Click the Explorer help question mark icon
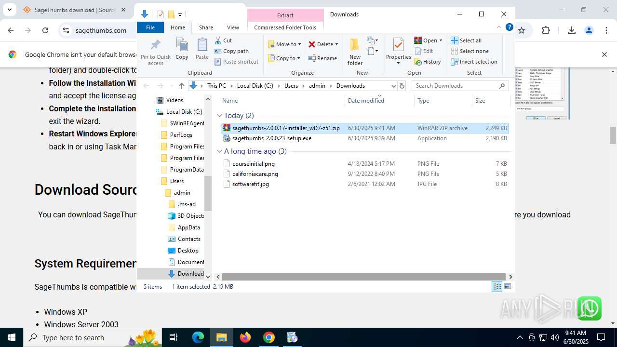This screenshot has width=617, height=347. 509,27
